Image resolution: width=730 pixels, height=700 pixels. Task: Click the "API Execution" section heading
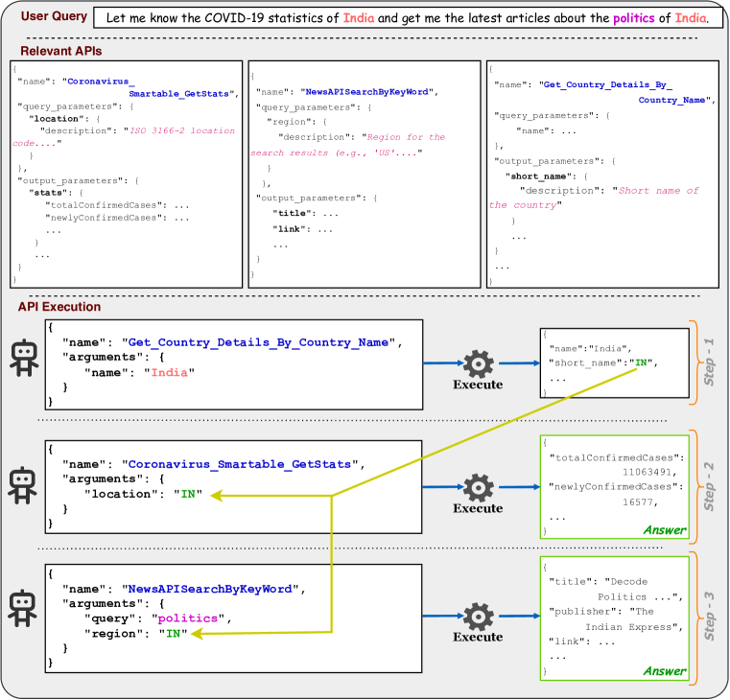59,307
